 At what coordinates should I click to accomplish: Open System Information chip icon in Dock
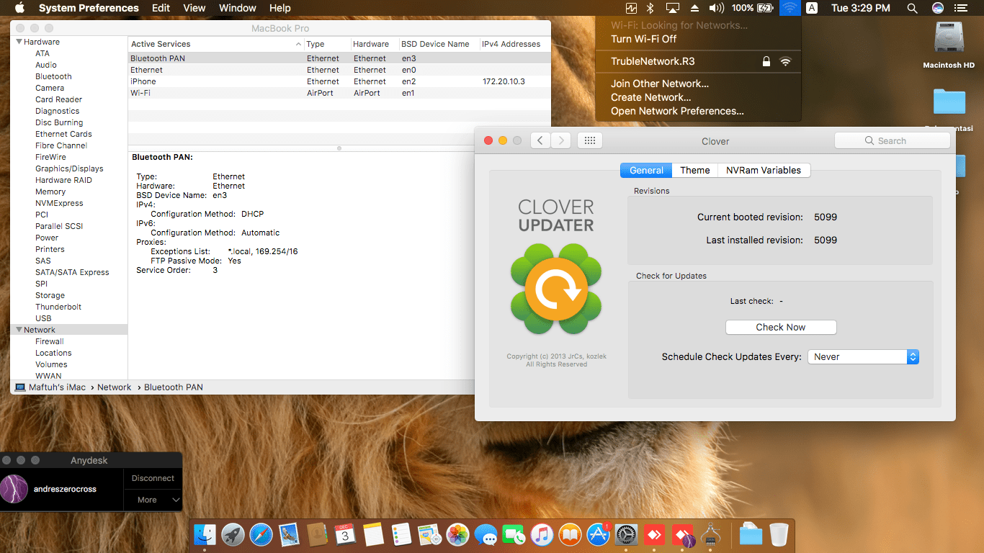click(710, 535)
